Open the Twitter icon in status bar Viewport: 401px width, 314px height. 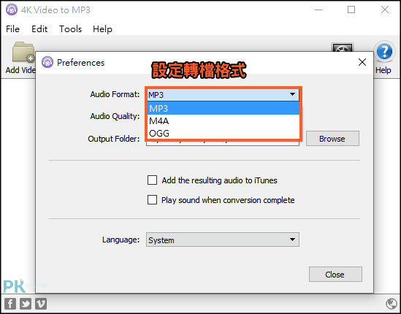point(26,304)
